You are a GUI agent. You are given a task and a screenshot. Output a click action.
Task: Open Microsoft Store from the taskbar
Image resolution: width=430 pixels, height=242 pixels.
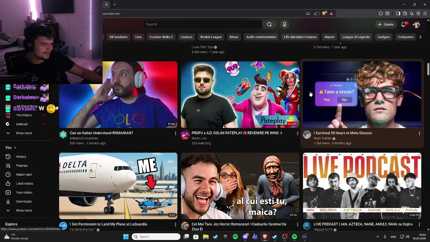(196, 237)
